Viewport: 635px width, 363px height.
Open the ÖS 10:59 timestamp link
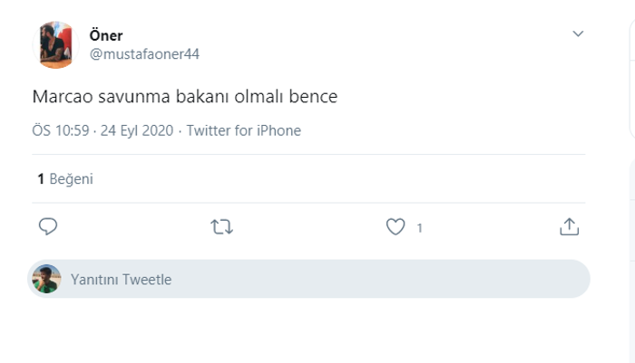(61, 130)
